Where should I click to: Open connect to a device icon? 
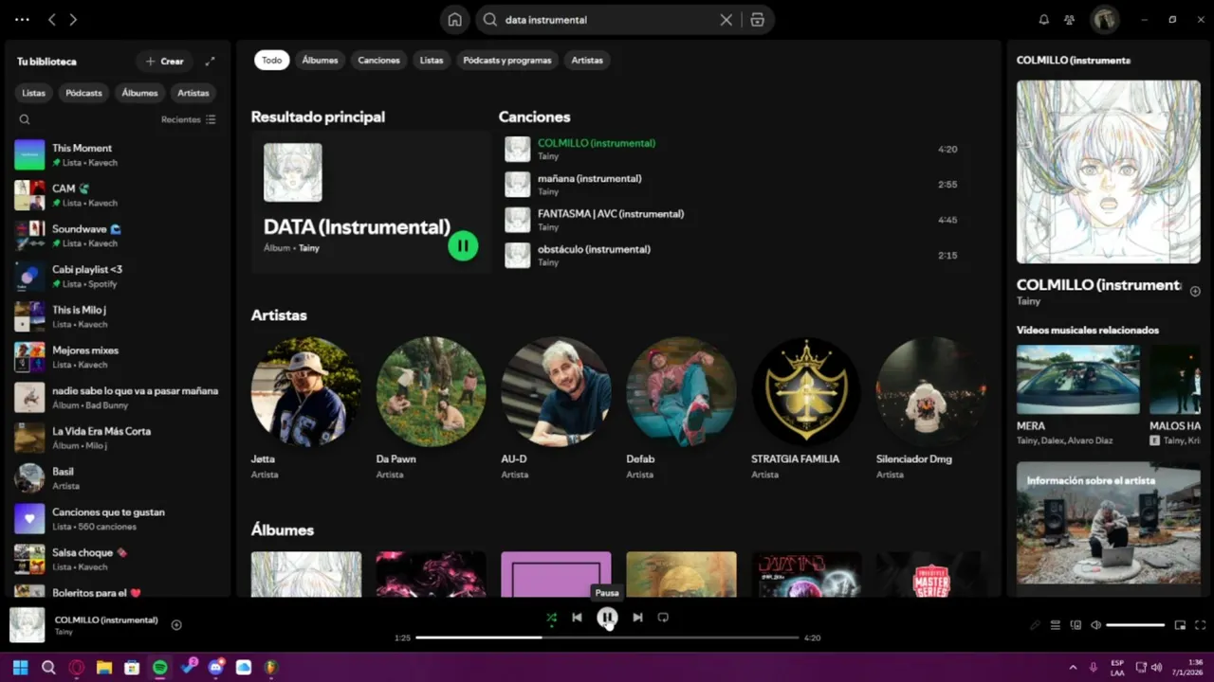click(1076, 625)
